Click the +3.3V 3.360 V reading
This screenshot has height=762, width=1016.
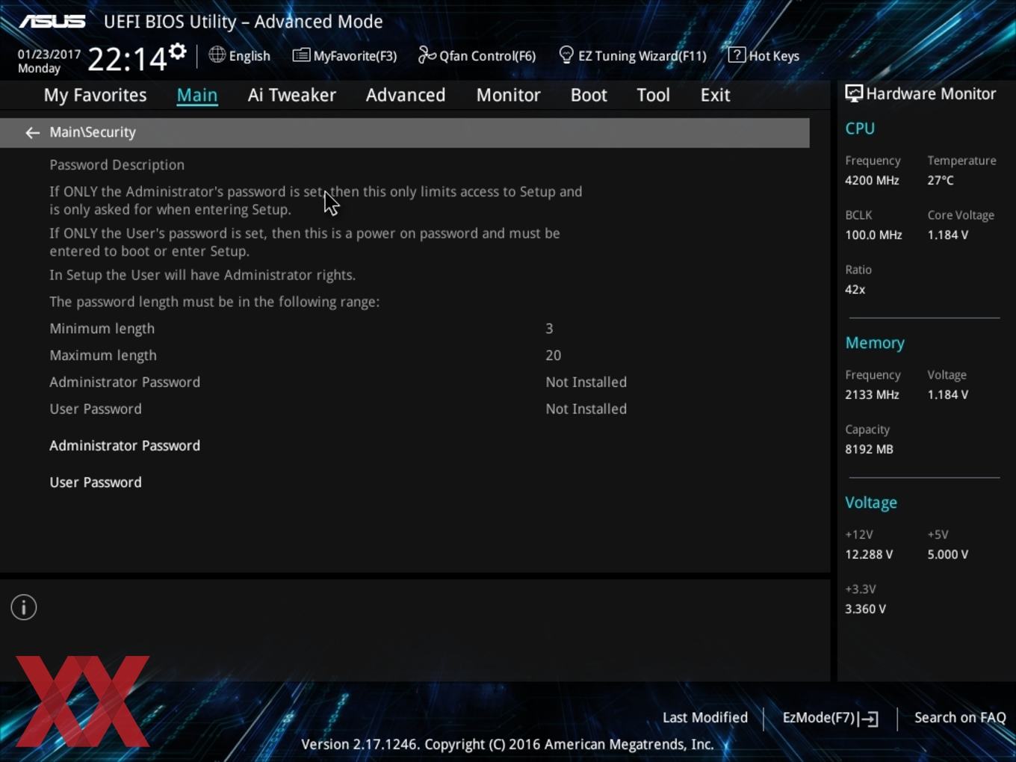(x=865, y=609)
